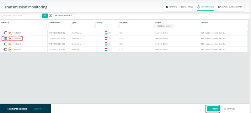Click the Subject filter field
The height and width of the screenshot is (113, 251).
point(177,26)
